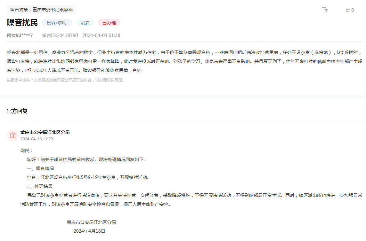
Task: Click the government building icon beside the reply
Action: point(12,135)
